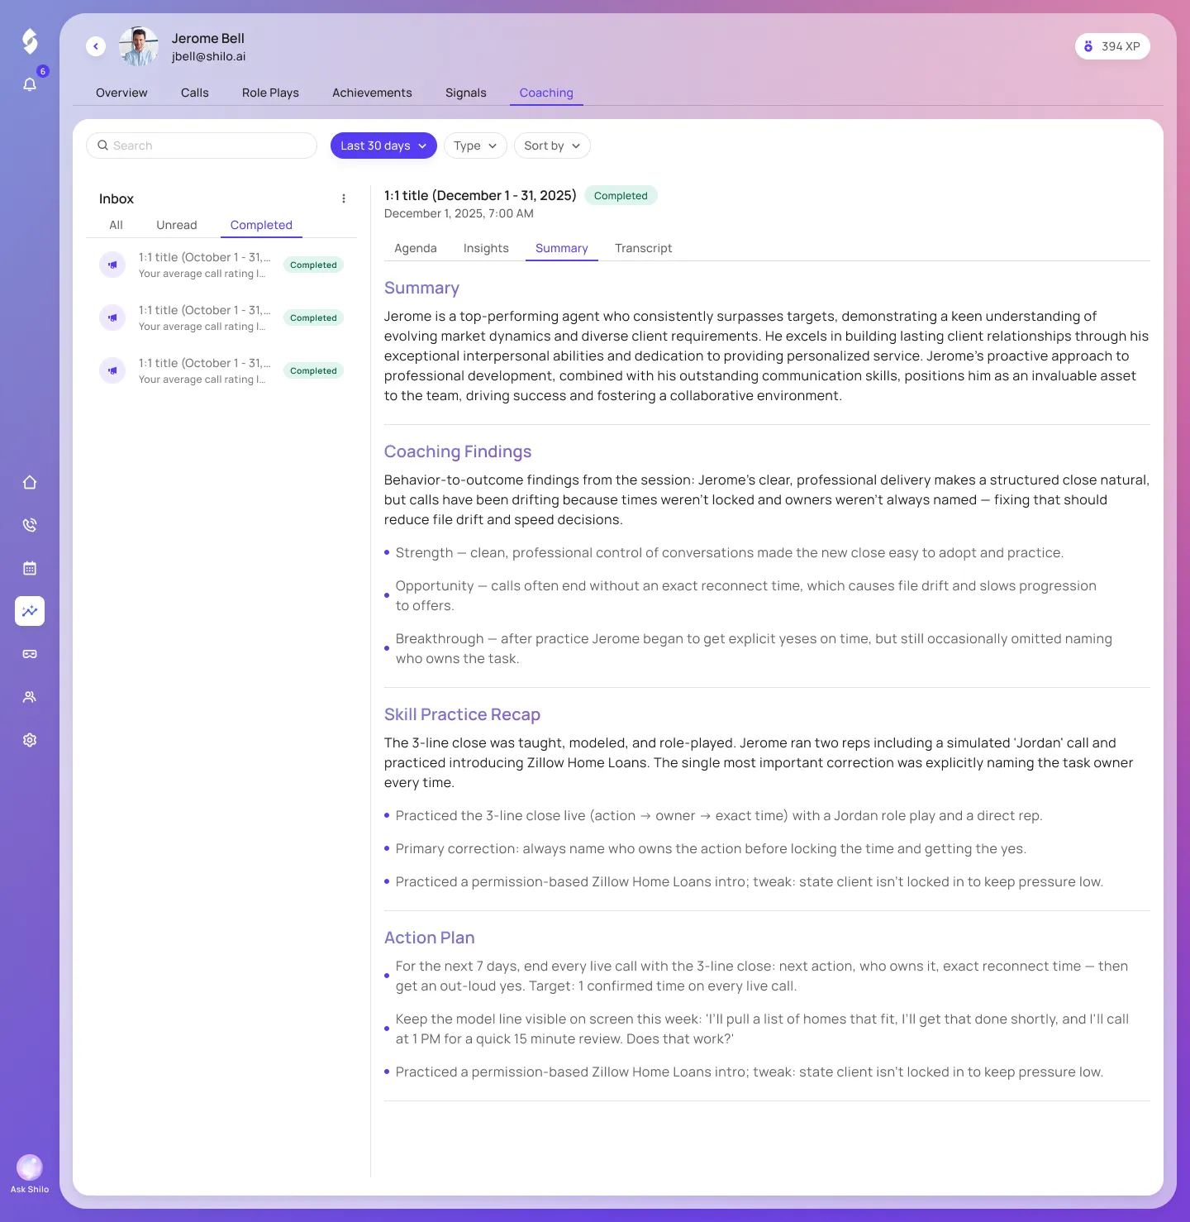The width and height of the screenshot is (1190, 1222).
Task: Switch to the Overview tab
Action: [121, 93]
